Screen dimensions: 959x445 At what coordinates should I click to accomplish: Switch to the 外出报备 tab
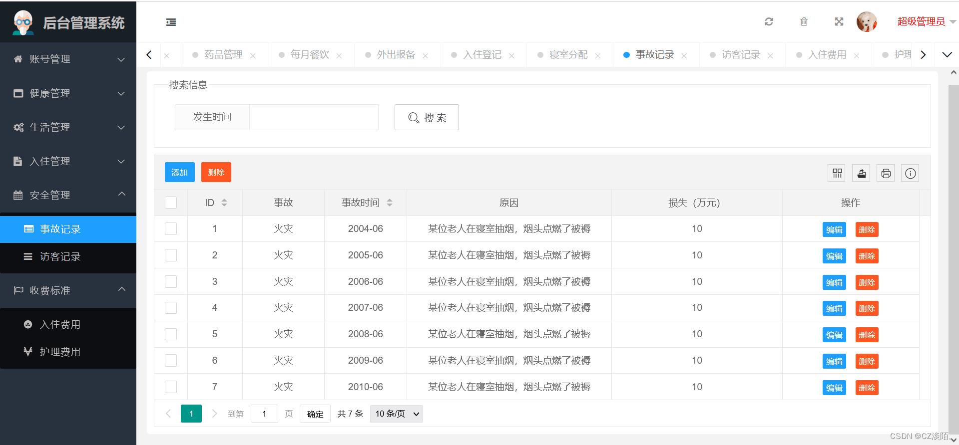click(x=396, y=54)
